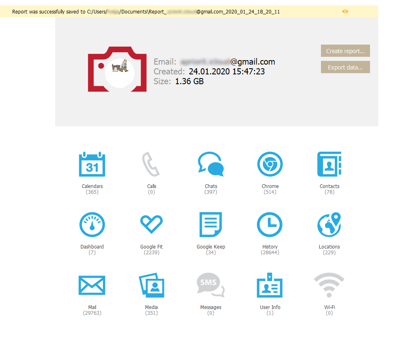Open the Media photos icon
This screenshot has height=345, width=397.
(x=151, y=285)
